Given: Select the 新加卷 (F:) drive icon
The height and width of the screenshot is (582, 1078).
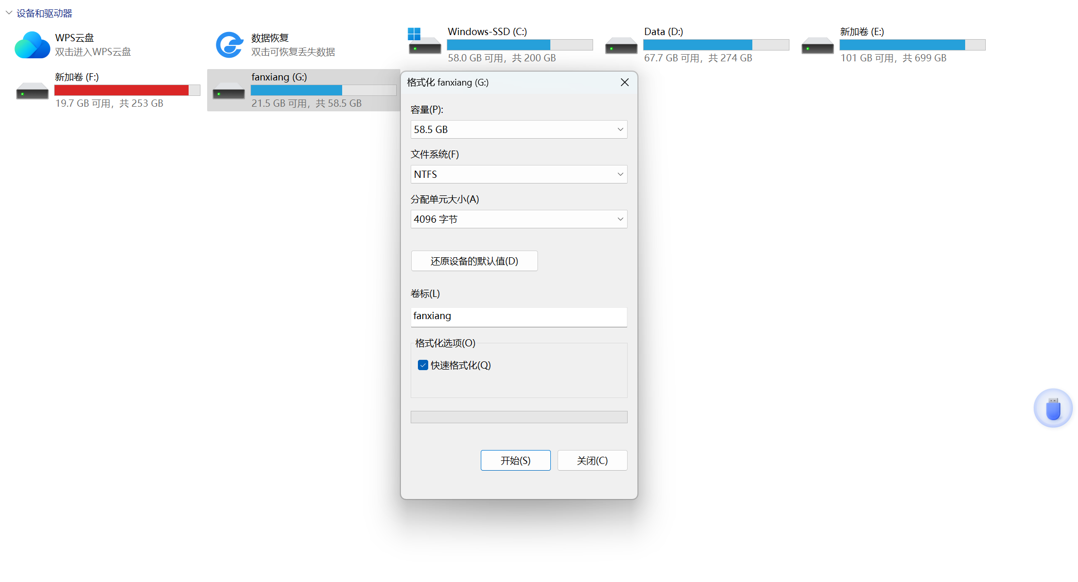Looking at the screenshot, I should coord(32,91).
